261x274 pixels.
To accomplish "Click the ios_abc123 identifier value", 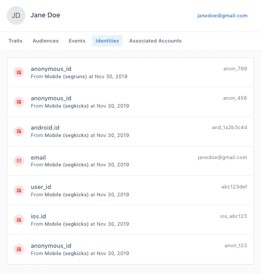I will click(234, 216).
